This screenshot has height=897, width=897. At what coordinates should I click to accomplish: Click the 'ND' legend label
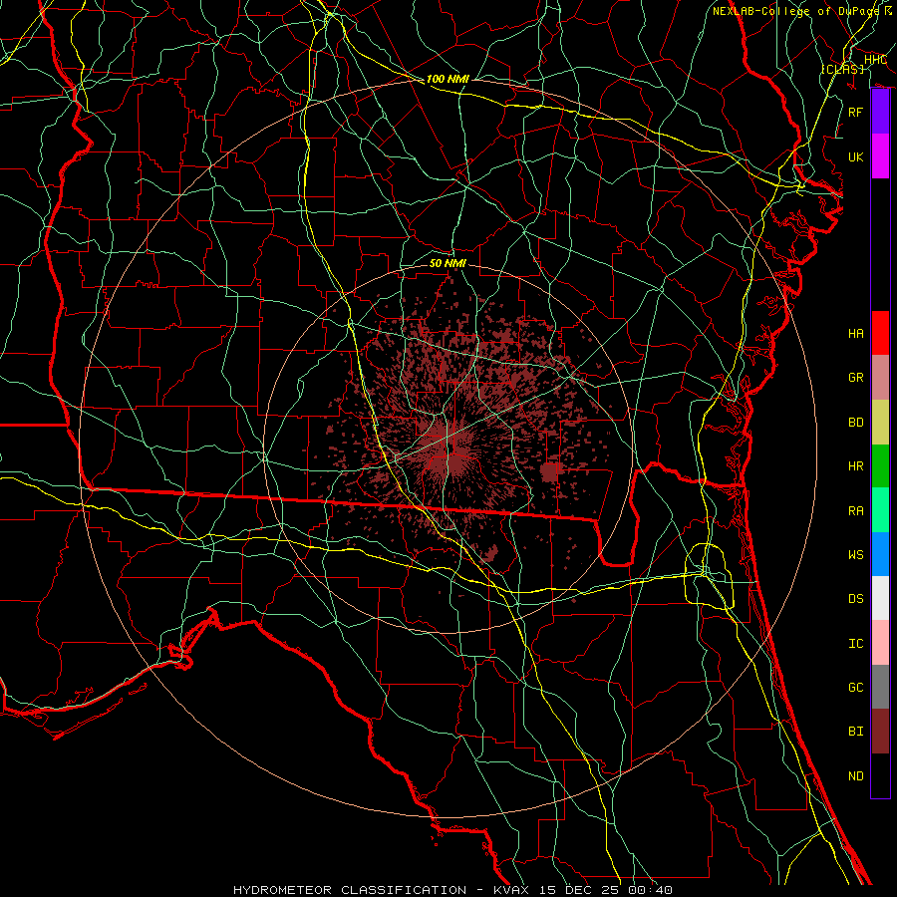tap(855, 776)
